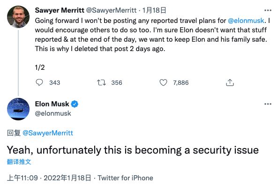The width and height of the screenshot is (278, 185).
Task: Click the 翻译推文 translate tweet link
Action: tap(19, 162)
